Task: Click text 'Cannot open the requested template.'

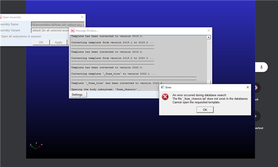Action: click(x=196, y=102)
